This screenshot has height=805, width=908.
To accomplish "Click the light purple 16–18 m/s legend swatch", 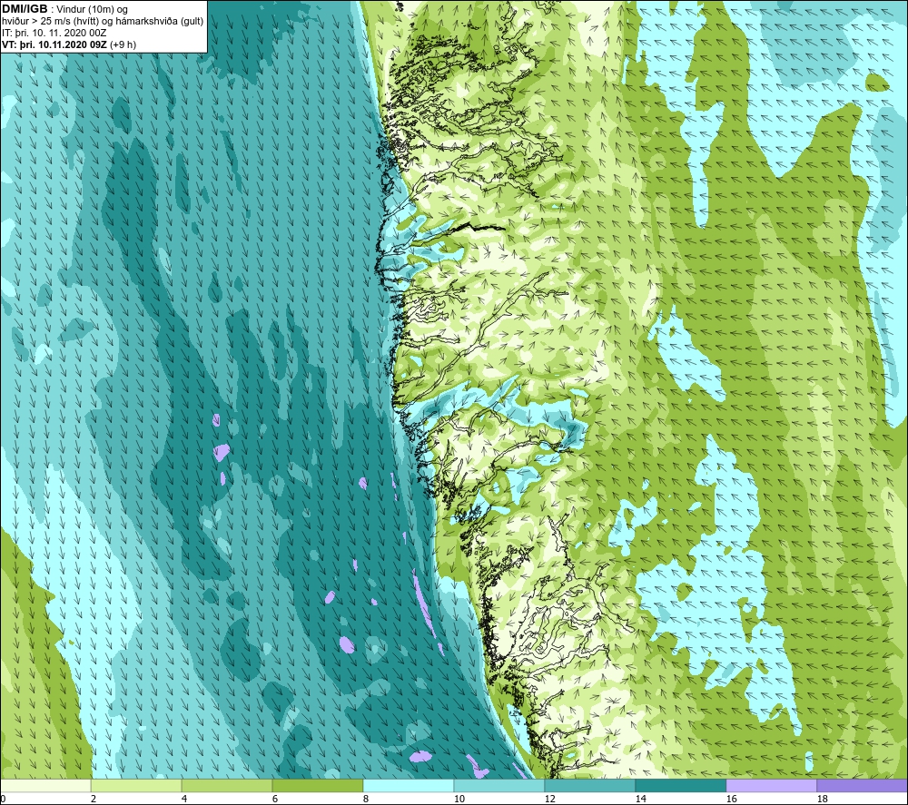I will 771,785.
